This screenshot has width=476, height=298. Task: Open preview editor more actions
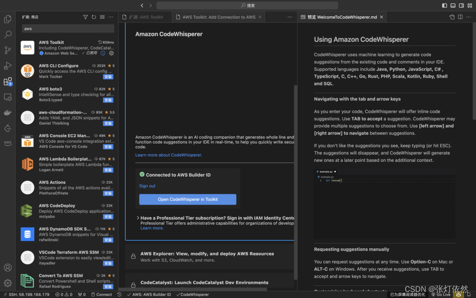click(469, 17)
